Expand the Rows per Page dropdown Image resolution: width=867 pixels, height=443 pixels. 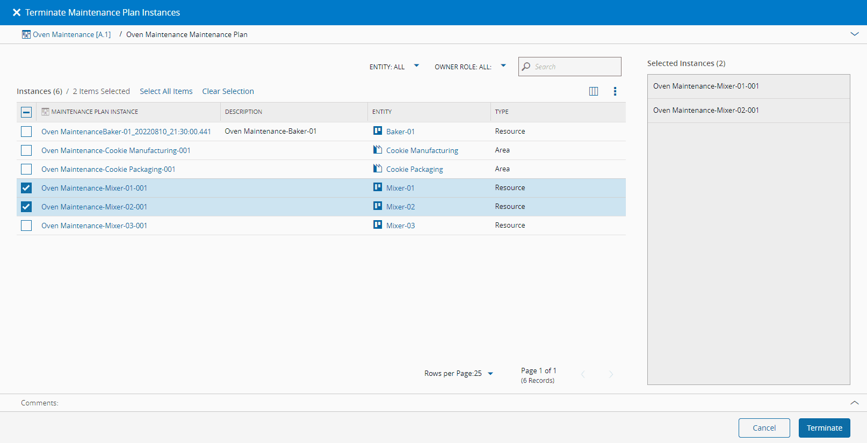(490, 374)
